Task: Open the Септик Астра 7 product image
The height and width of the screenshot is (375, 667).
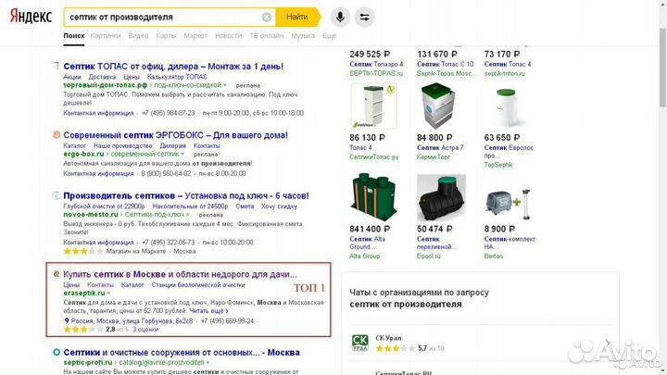Action: click(437, 106)
